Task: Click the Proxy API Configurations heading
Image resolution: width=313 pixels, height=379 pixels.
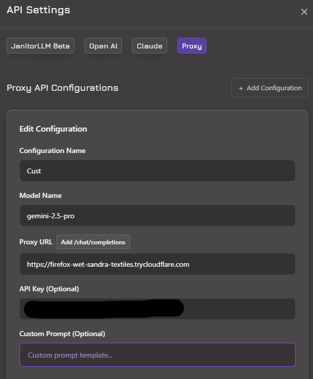Action: click(x=62, y=88)
